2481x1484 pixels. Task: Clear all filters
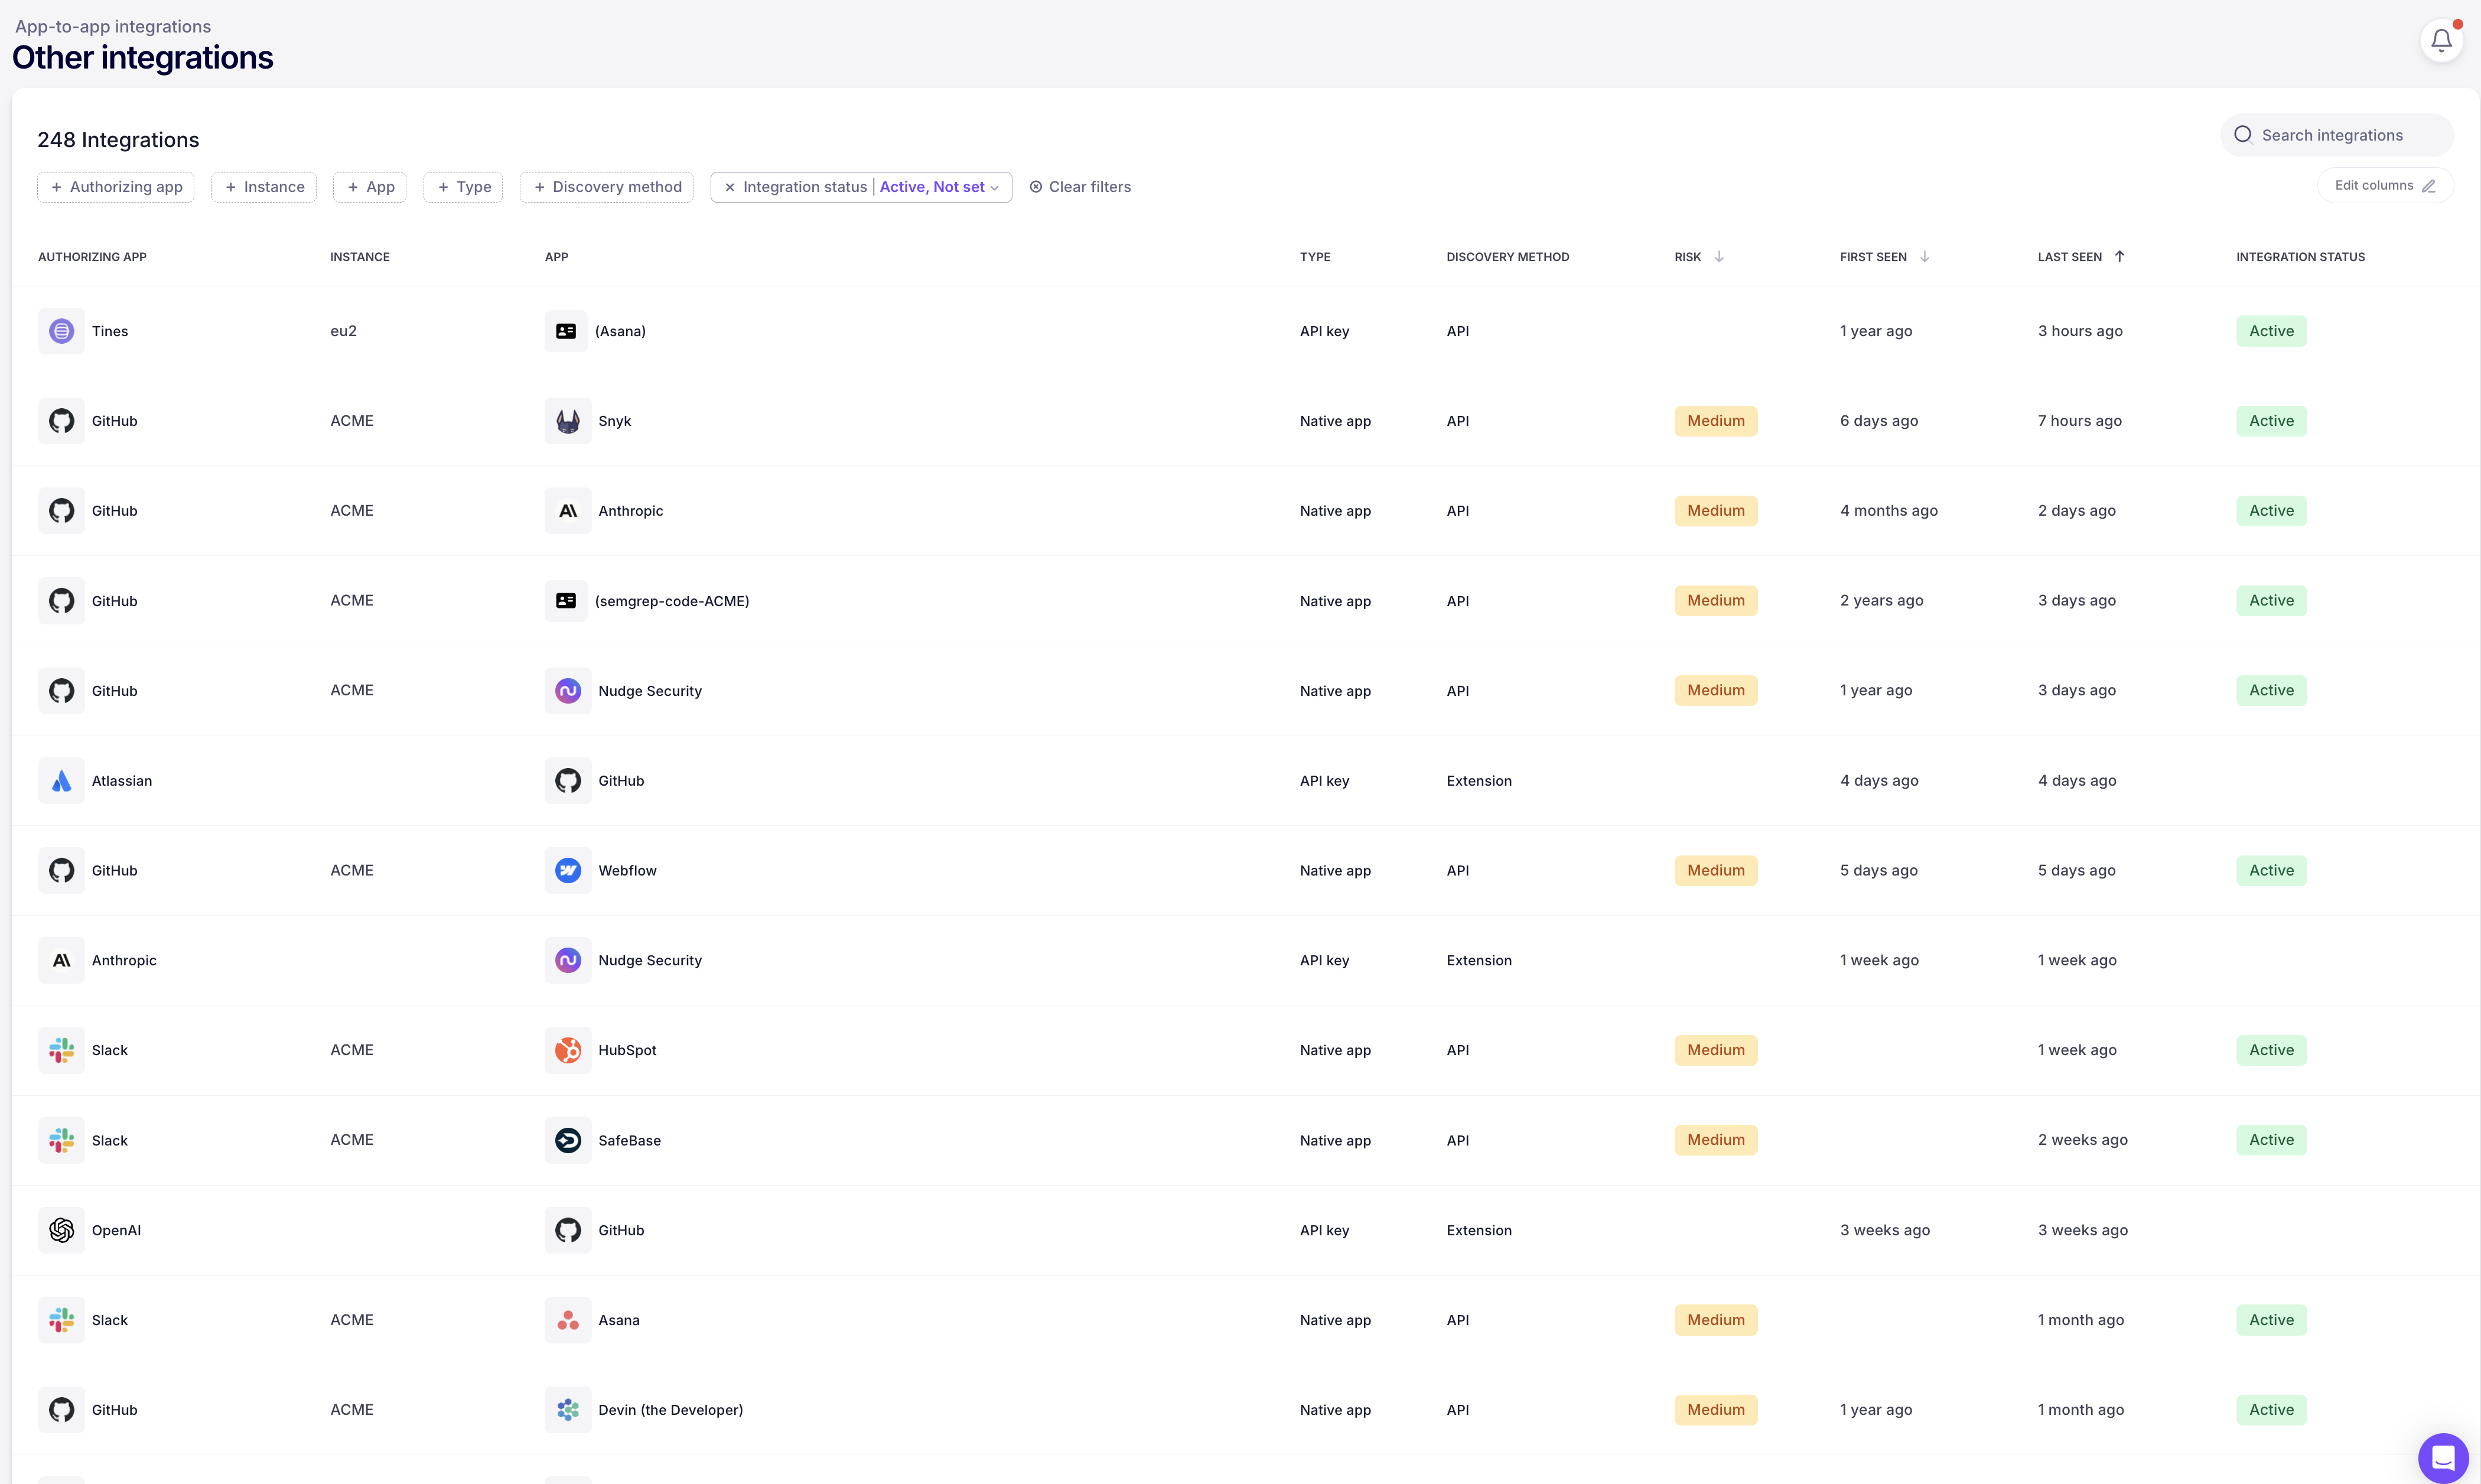pos(1080,187)
